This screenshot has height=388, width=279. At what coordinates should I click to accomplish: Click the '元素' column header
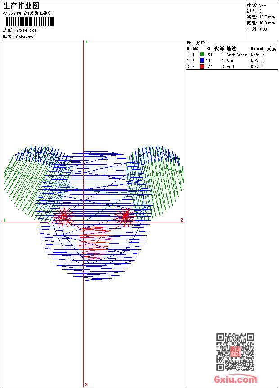click(272, 49)
